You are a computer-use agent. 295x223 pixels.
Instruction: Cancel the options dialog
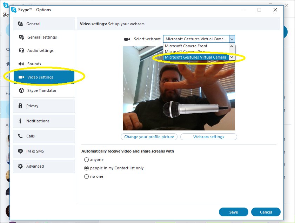[x=266, y=212]
